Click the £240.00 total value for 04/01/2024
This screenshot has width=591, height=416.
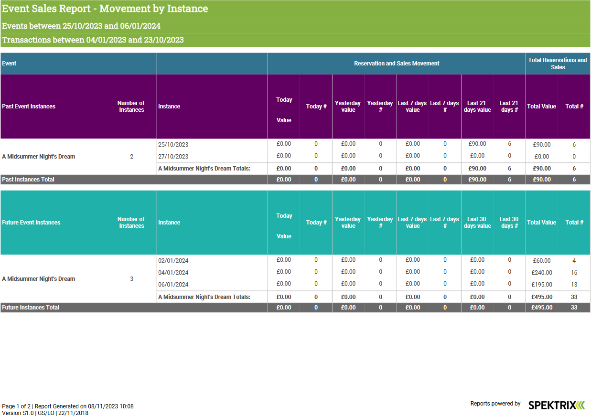click(542, 273)
